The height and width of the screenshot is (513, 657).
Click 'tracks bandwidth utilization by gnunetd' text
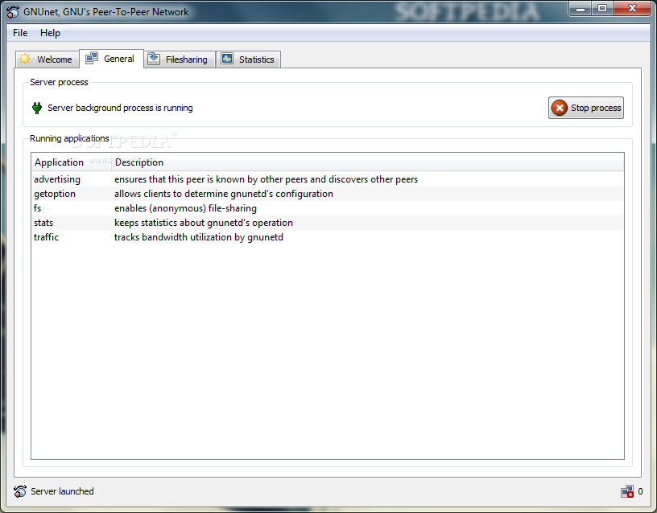(x=199, y=237)
